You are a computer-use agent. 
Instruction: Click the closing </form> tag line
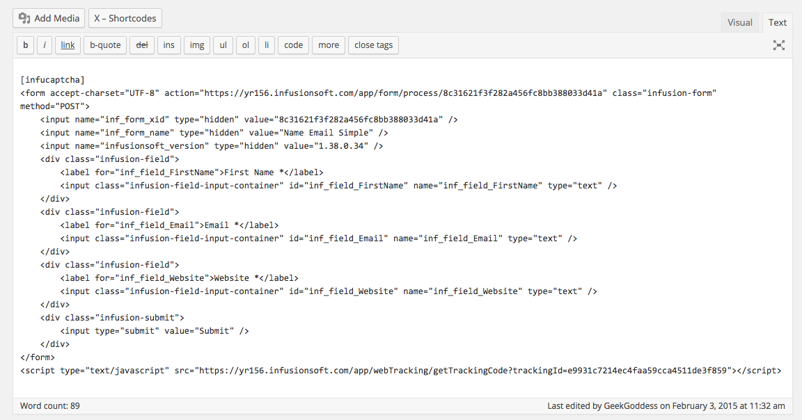38,357
